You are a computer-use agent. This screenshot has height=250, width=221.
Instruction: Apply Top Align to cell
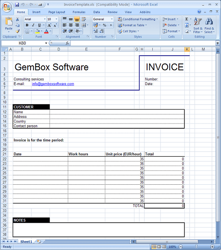pos(64,19)
